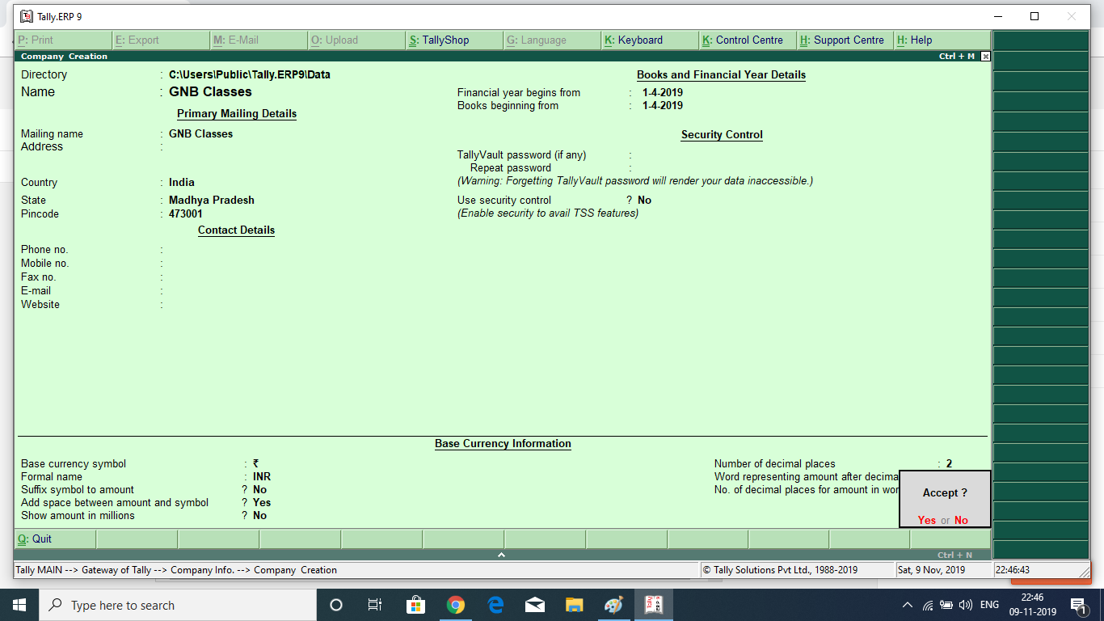Open Microsoft Edge from taskbar
The width and height of the screenshot is (1104, 621).
coord(495,605)
